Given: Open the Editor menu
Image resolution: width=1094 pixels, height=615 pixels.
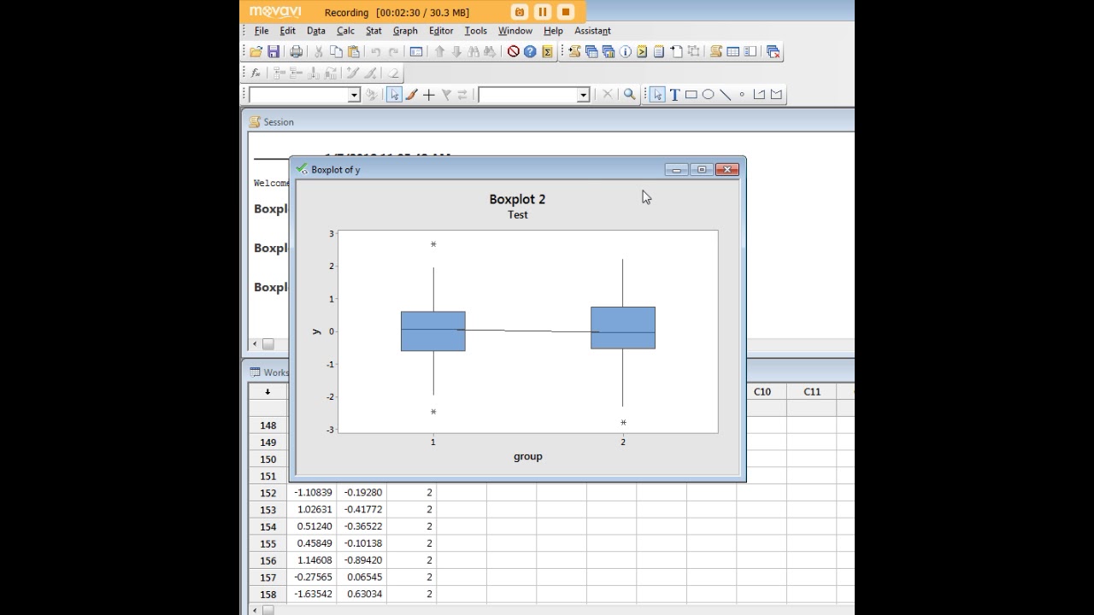Looking at the screenshot, I should pos(441,31).
